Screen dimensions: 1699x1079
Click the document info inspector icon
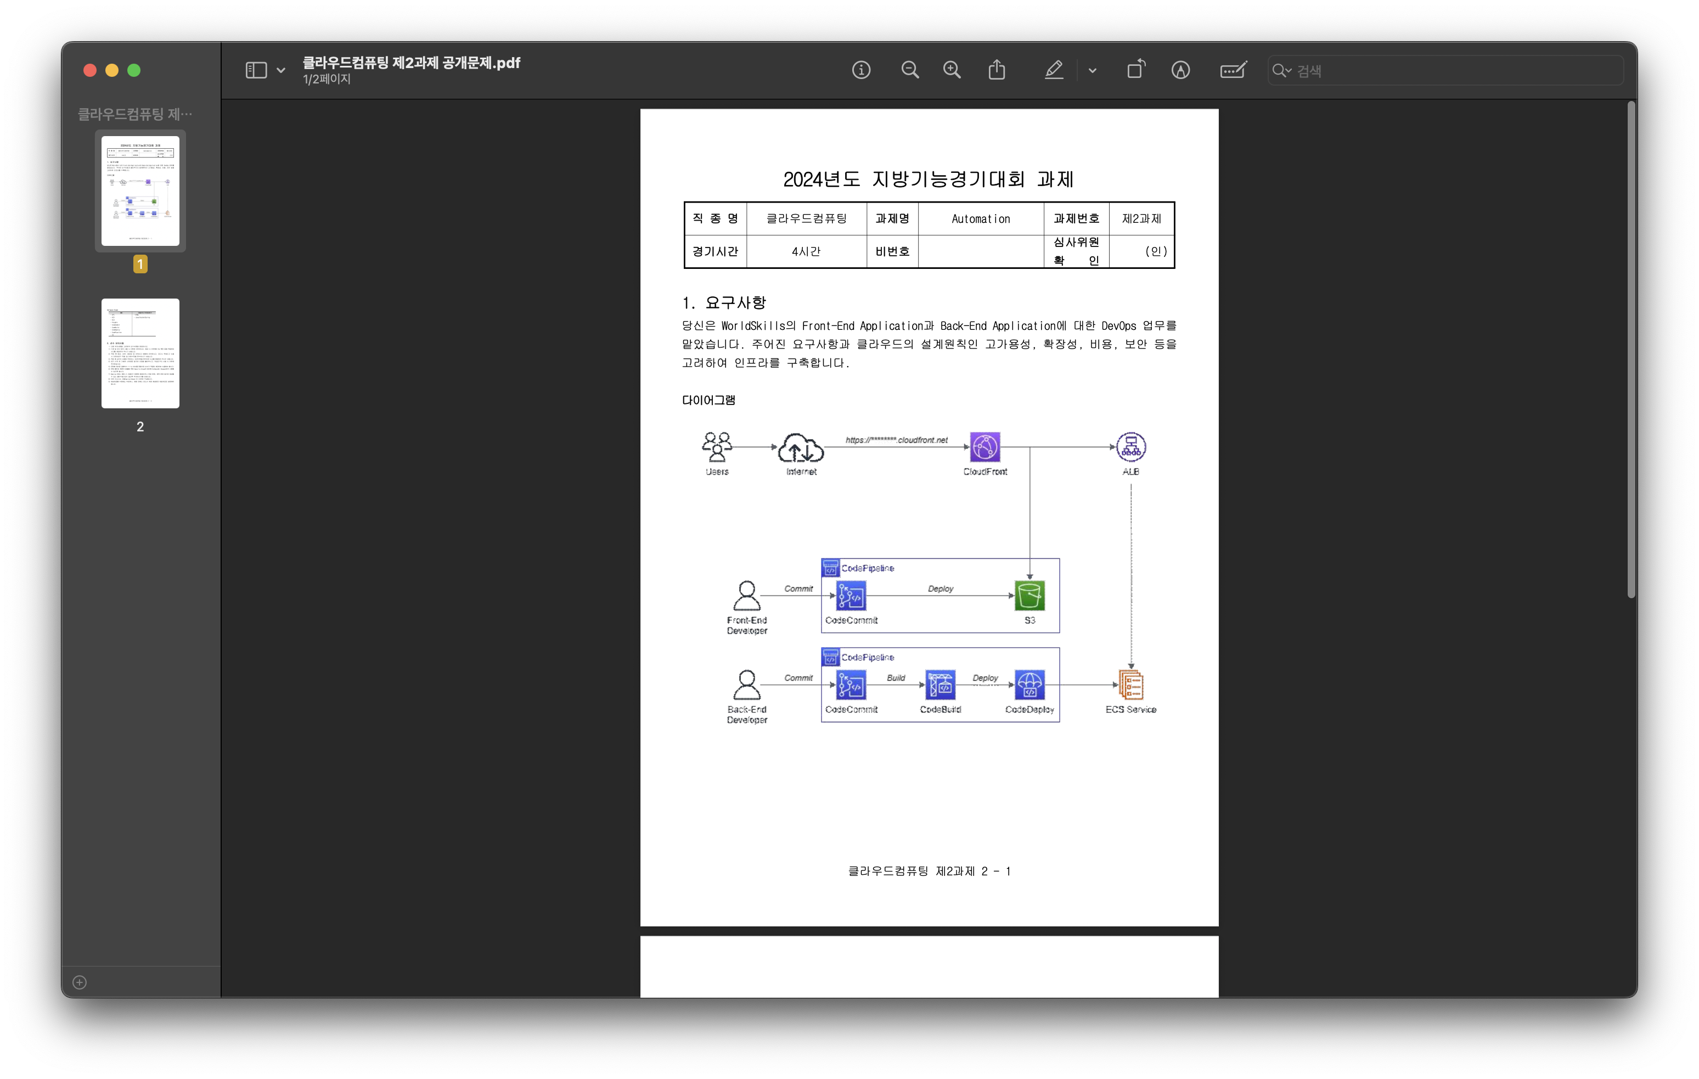861,70
